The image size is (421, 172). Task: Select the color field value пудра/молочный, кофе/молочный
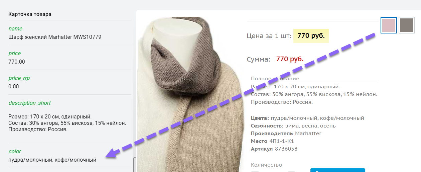(x=52, y=160)
